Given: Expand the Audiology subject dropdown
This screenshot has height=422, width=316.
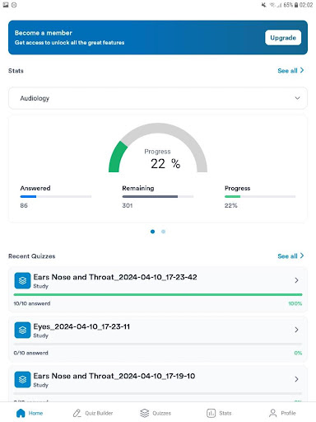Looking at the screenshot, I should (x=158, y=98).
